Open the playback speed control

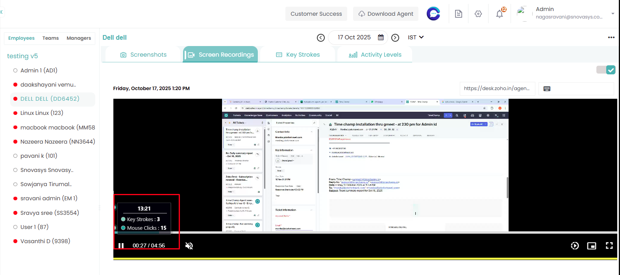pos(575,246)
